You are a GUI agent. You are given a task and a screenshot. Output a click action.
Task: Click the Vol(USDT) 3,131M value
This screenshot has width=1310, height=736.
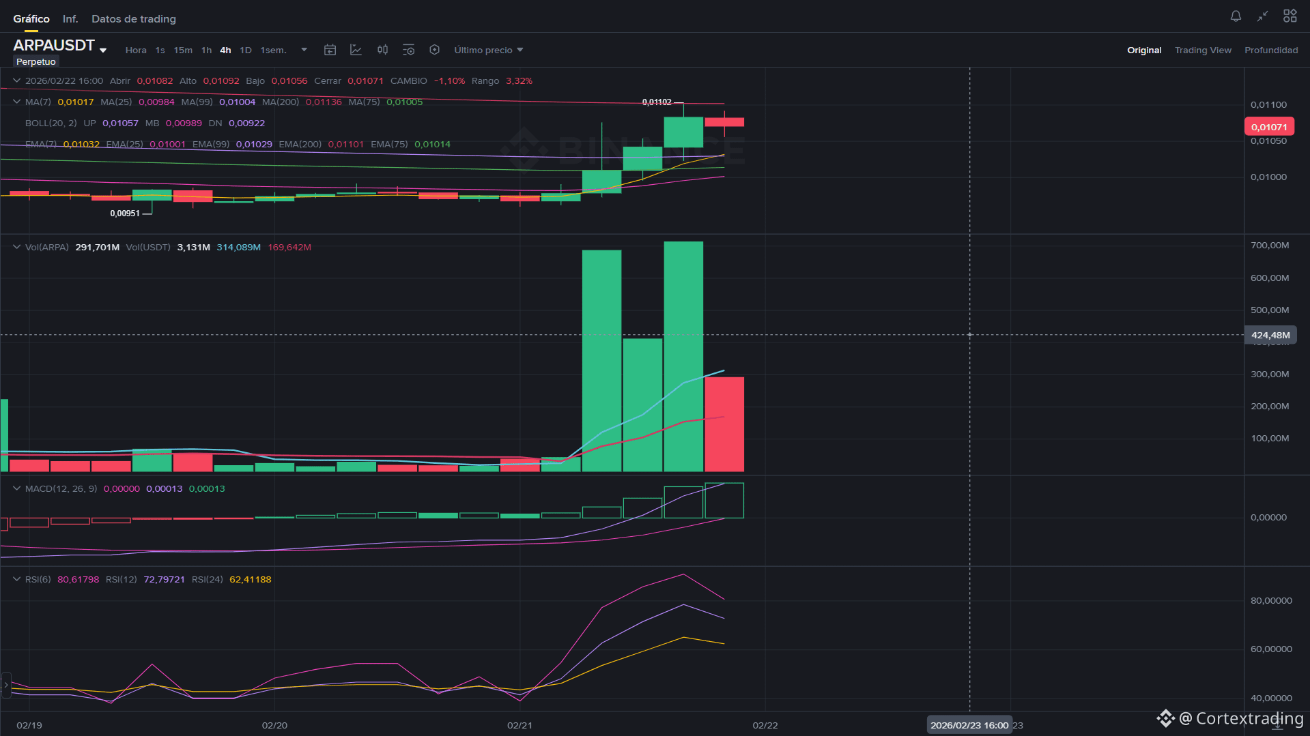pos(193,247)
